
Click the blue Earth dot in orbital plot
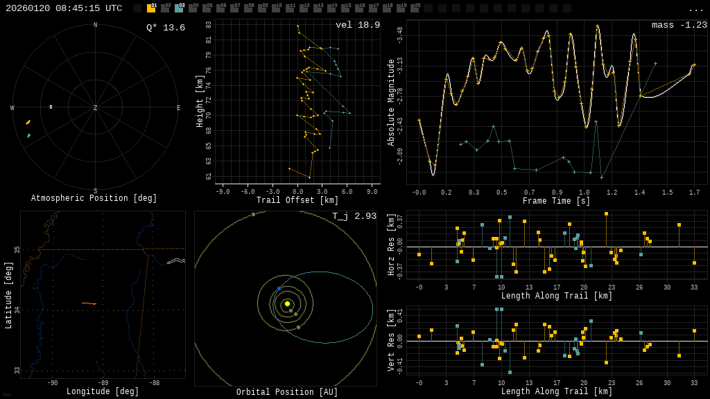click(x=279, y=288)
